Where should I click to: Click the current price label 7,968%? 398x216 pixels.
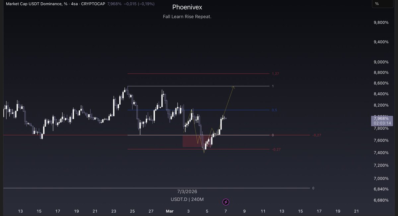click(x=381, y=118)
